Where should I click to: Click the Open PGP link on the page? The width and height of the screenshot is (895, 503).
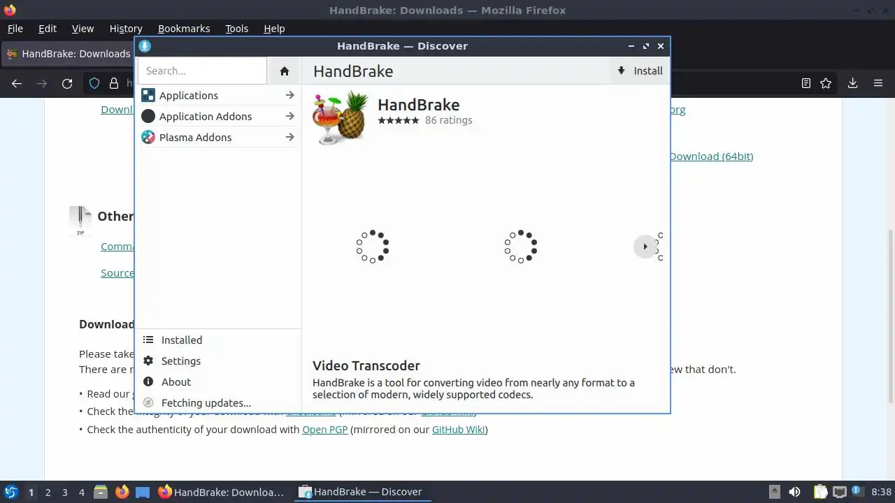[324, 430]
